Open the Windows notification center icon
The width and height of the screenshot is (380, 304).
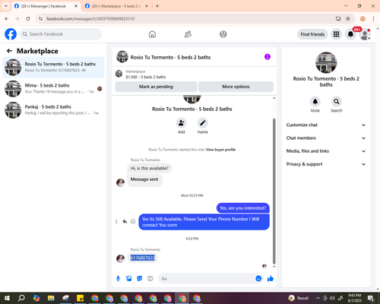(x=372, y=298)
